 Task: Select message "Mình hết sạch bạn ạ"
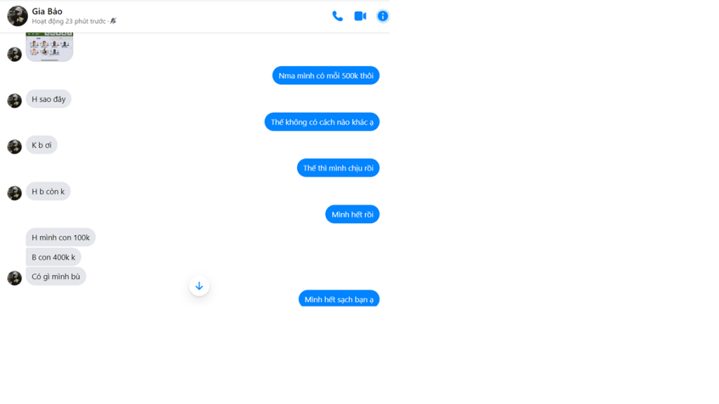click(x=339, y=298)
